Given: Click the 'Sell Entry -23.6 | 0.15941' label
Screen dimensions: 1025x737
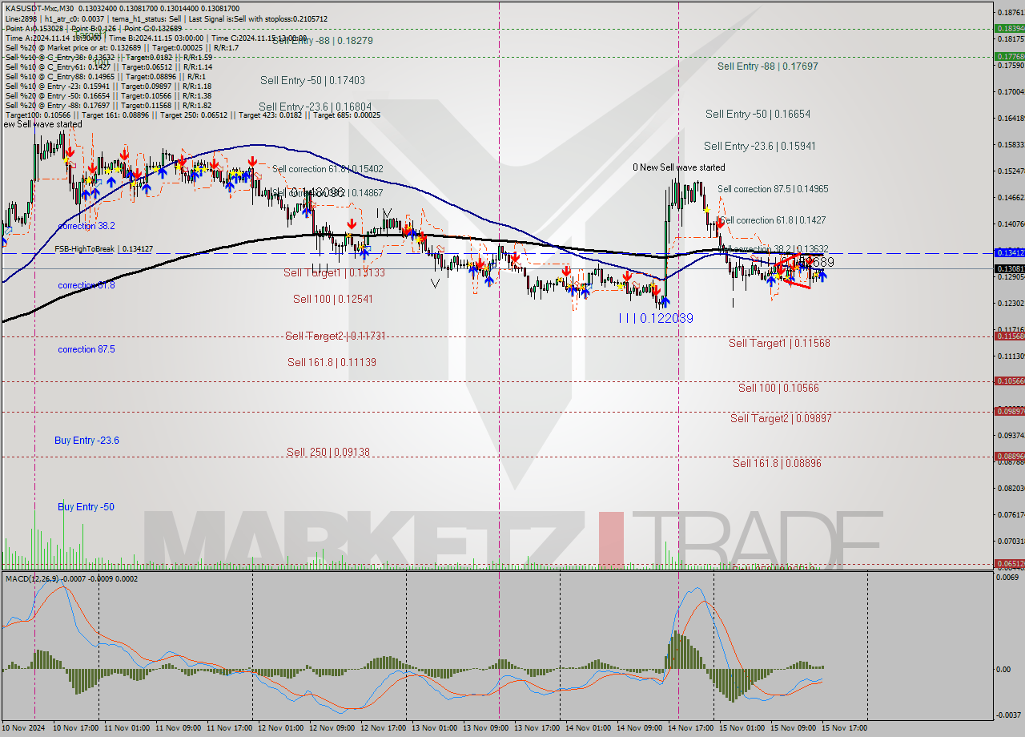Looking at the screenshot, I should [x=760, y=146].
